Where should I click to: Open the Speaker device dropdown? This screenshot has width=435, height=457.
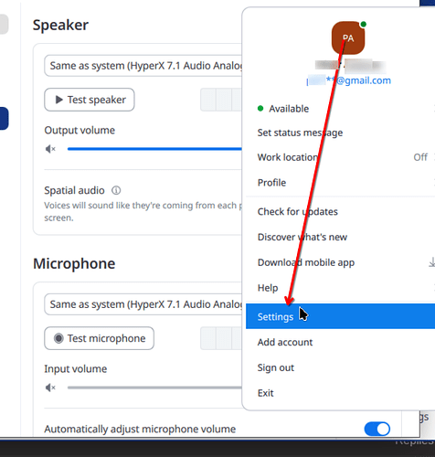(x=143, y=66)
